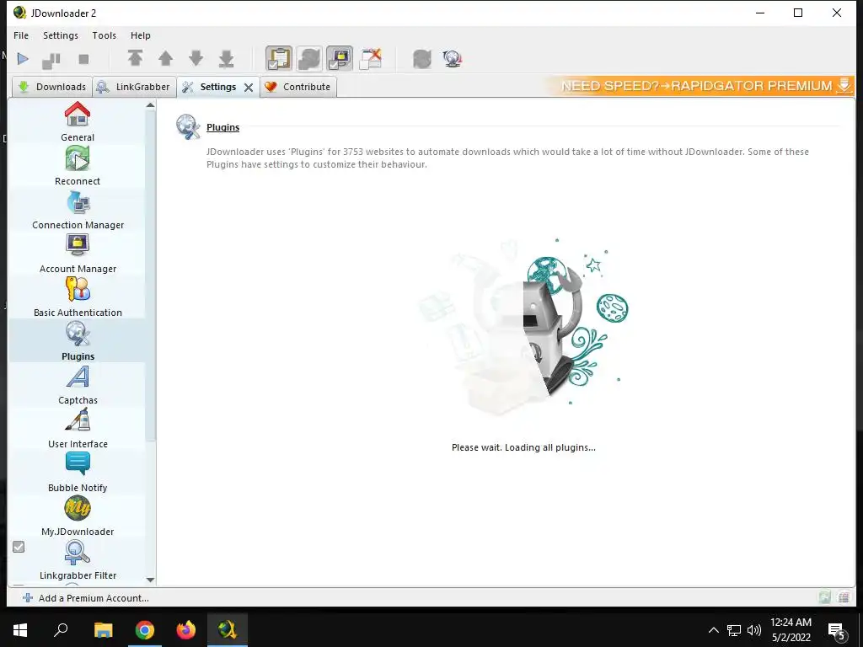863x647 pixels.
Task: Open the network icon in system tray
Action: (x=734, y=630)
